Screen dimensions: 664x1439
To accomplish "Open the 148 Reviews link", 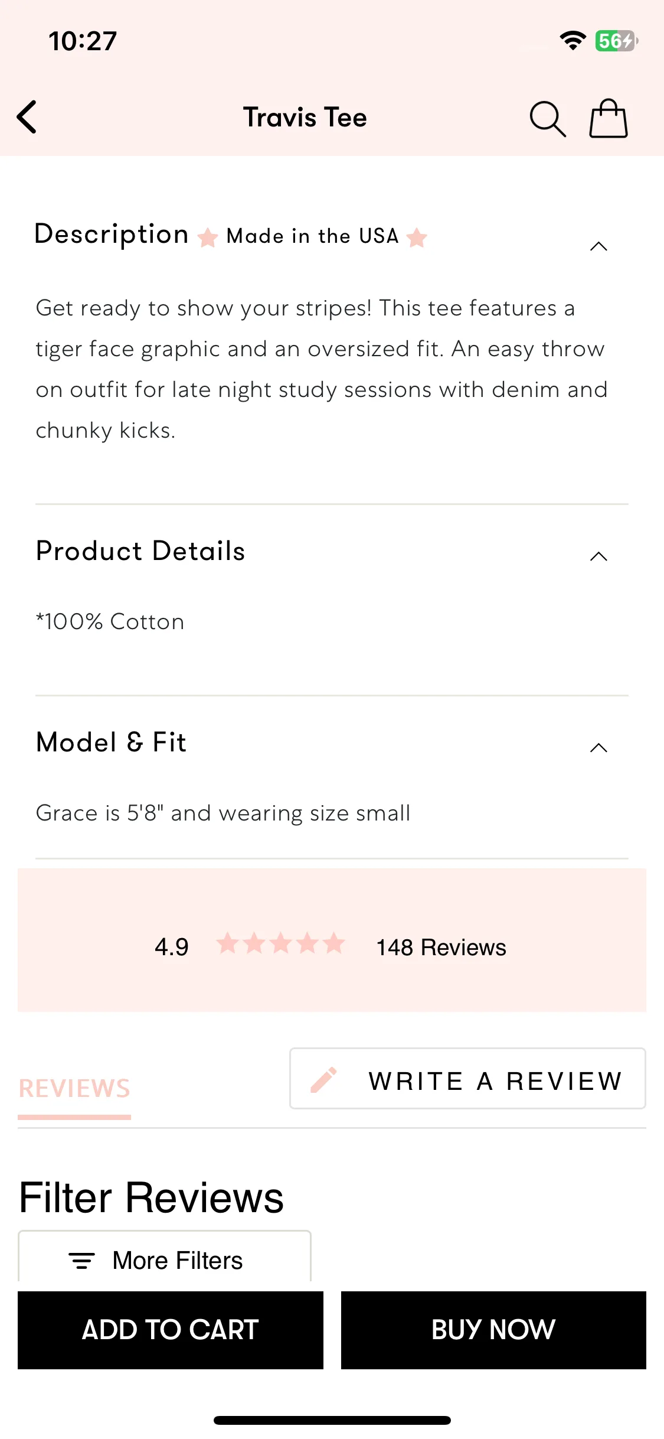I will tap(441, 948).
